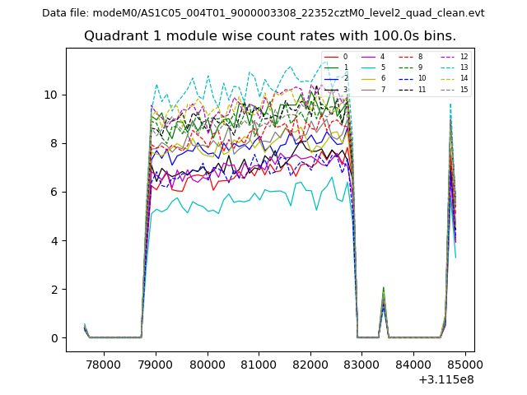Click the y-axis tick label 0
Screen dimensions: 527x395
[x=54, y=338]
